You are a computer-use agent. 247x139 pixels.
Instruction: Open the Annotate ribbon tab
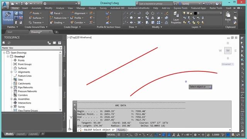click(36, 8)
